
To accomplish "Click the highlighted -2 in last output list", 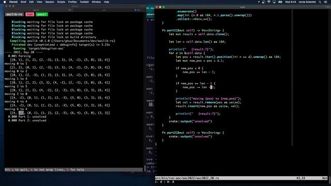I will pyautogui.click(x=21, y=113).
